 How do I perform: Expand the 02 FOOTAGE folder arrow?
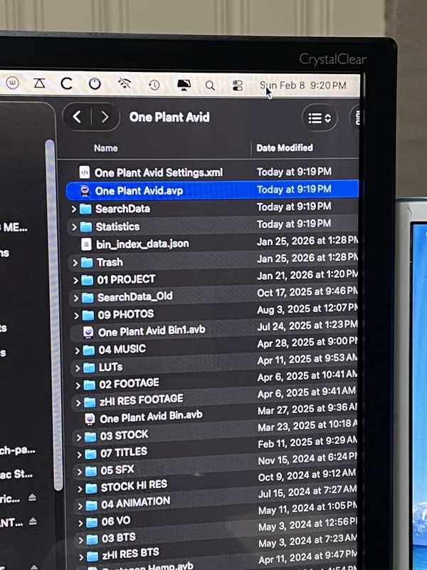(78, 384)
